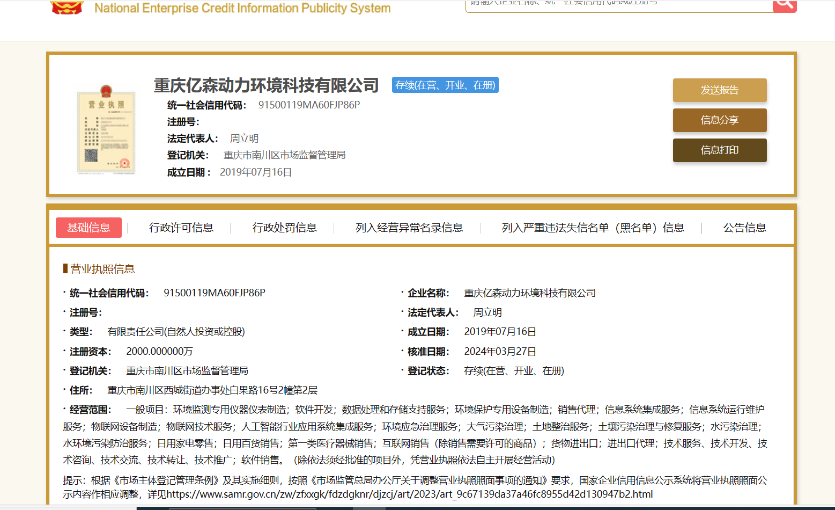This screenshot has height=510, width=835.
Task: Switch to the 公告信息 tab
Action: click(x=745, y=228)
